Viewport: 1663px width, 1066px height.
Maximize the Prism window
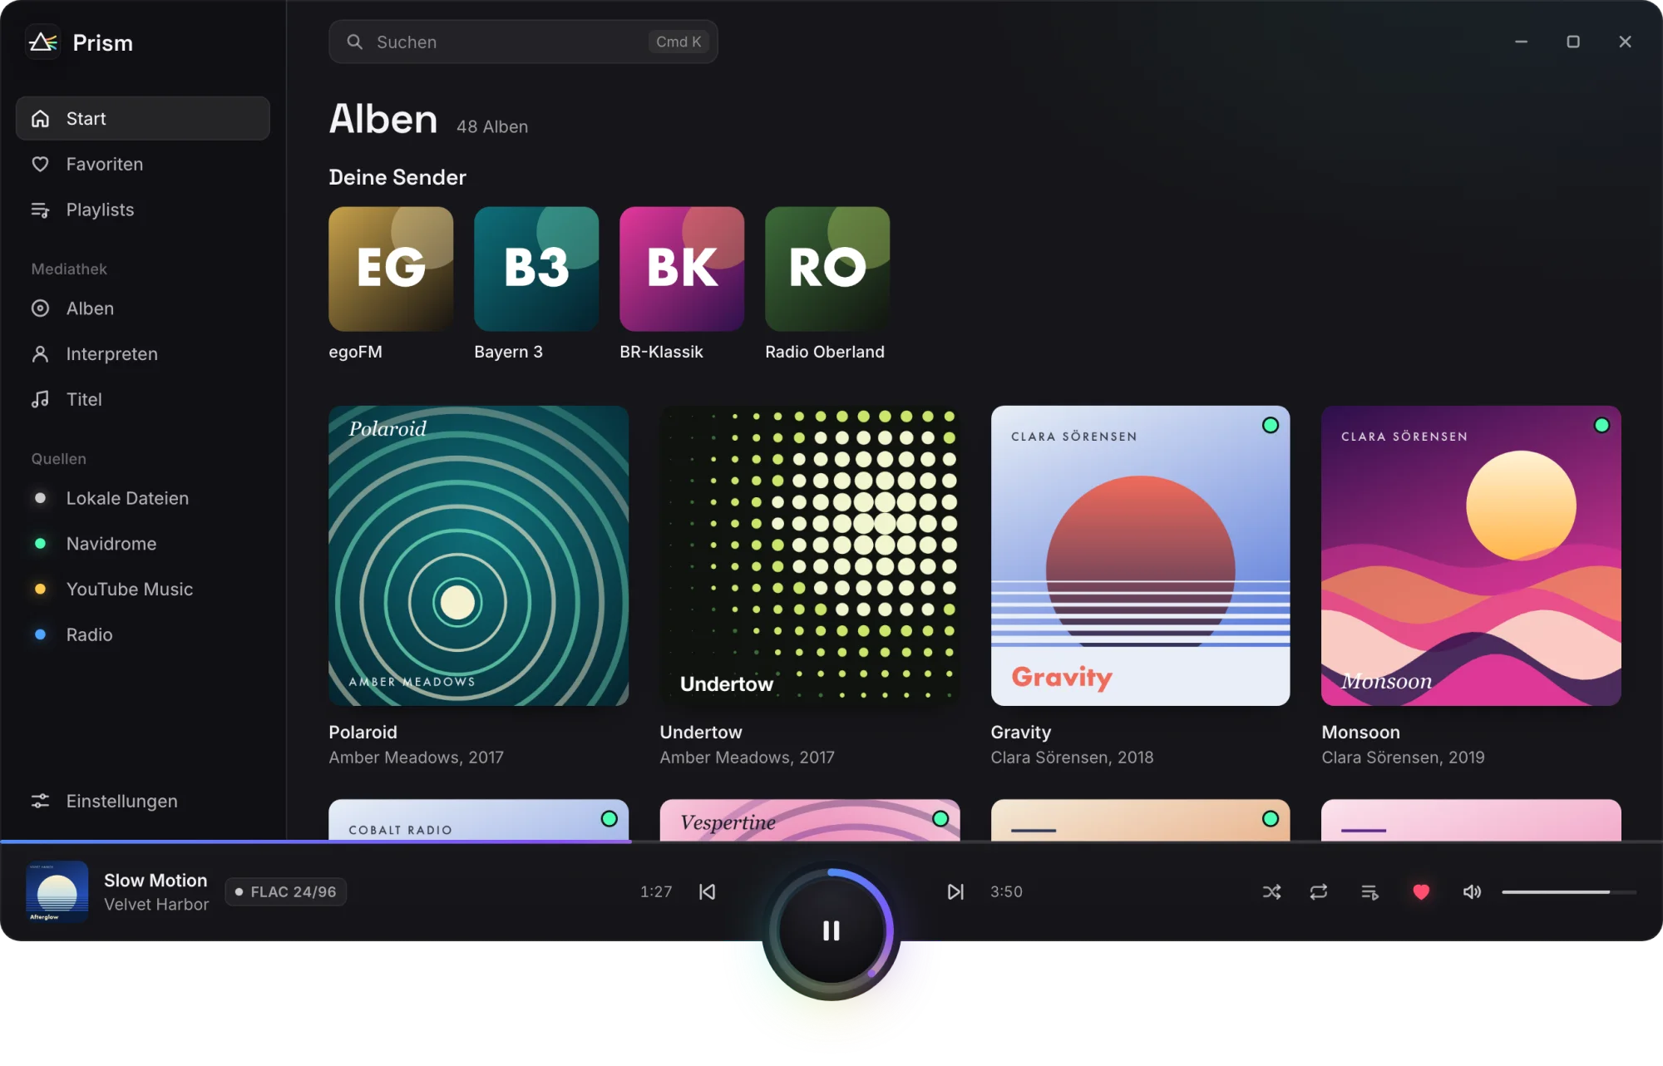coord(1573,42)
